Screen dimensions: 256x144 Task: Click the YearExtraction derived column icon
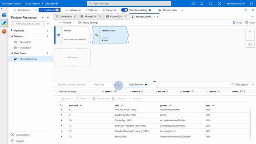[97, 35]
